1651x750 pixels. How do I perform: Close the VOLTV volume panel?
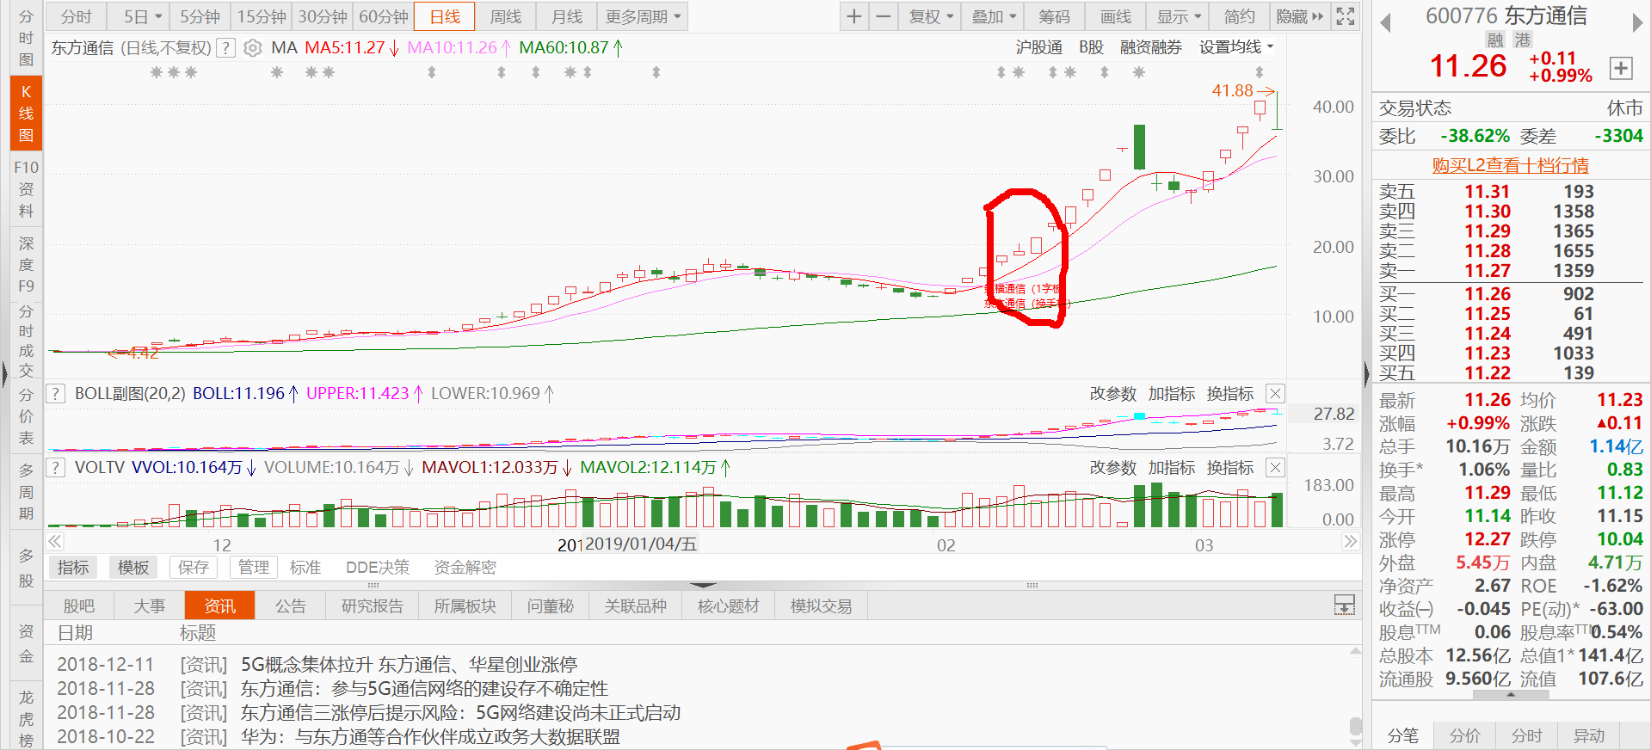[x=1275, y=468]
